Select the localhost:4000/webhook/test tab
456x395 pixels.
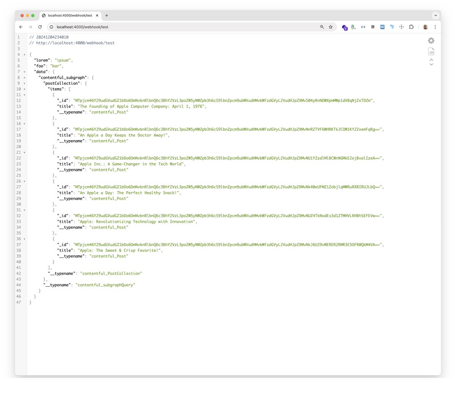coord(70,16)
